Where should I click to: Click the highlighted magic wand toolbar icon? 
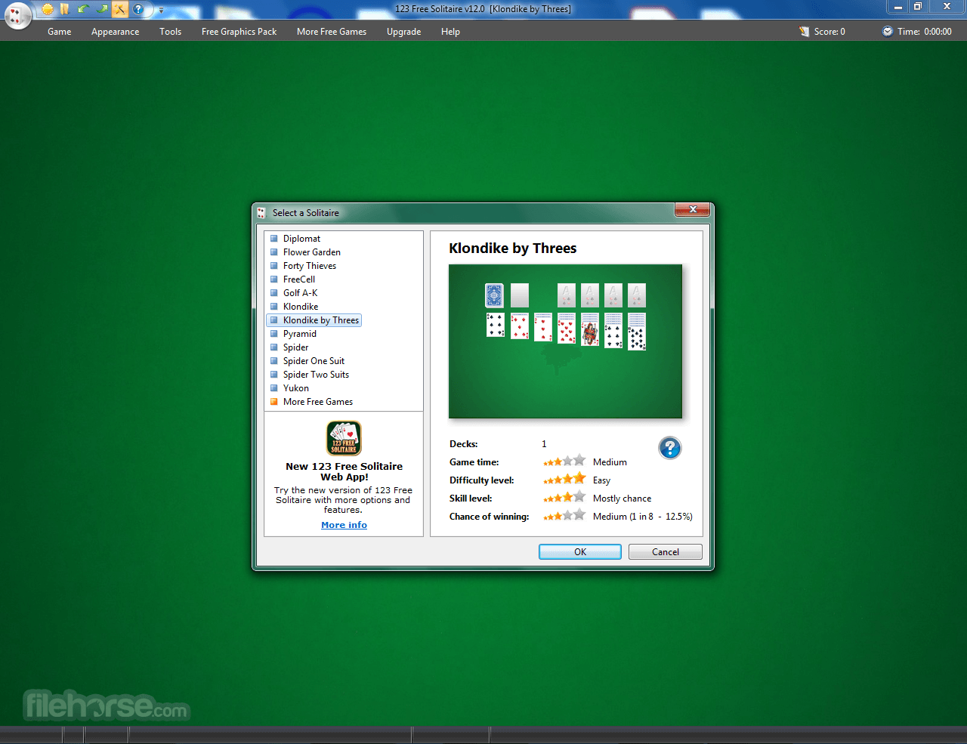pos(120,10)
